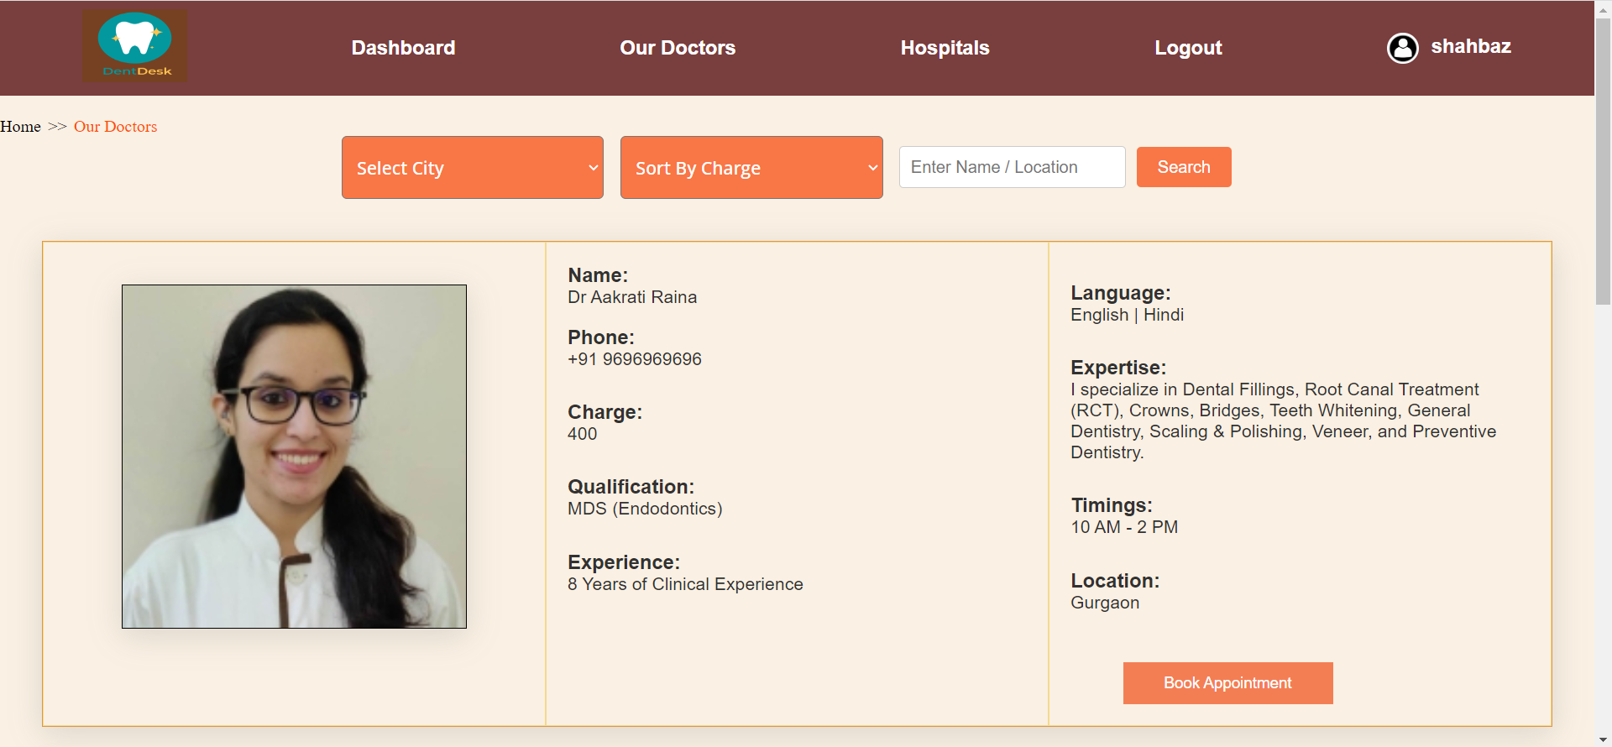This screenshot has width=1612, height=747.
Task: Go to the Dashboard menu item
Action: (403, 48)
